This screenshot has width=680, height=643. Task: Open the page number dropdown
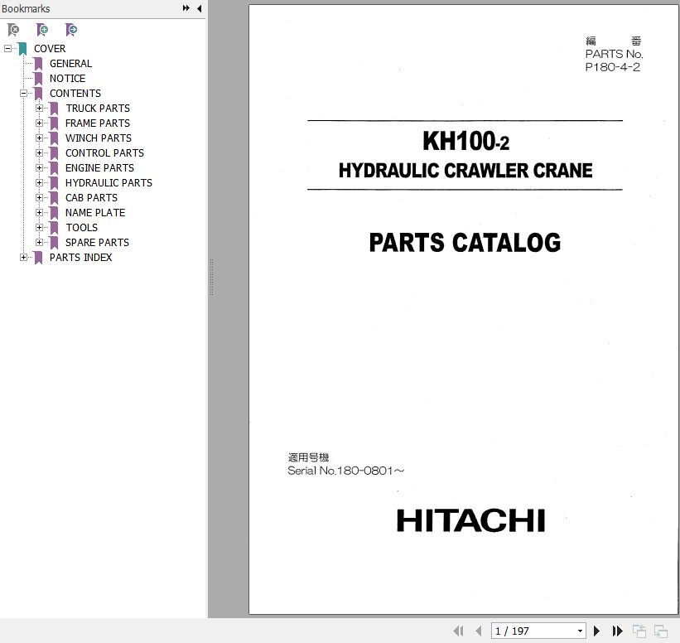(580, 631)
